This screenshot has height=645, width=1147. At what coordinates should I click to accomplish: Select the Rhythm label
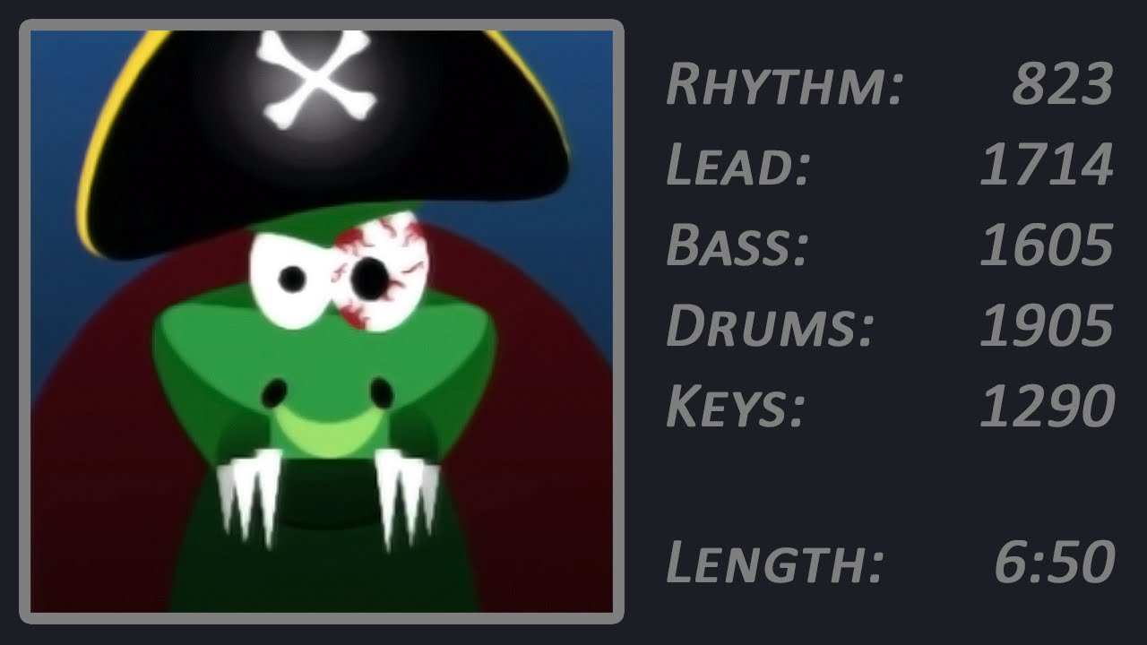pos(784,86)
